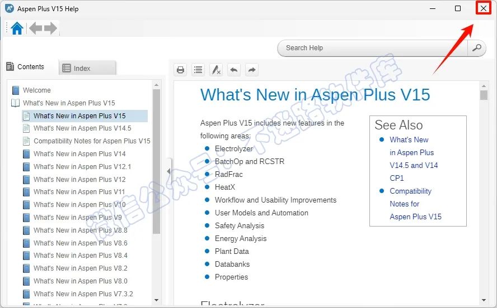This screenshot has width=497, height=308.
Task: Expand the book icon for What's New in Aspen Plus V8.8
Action: [x=26, y=230]
